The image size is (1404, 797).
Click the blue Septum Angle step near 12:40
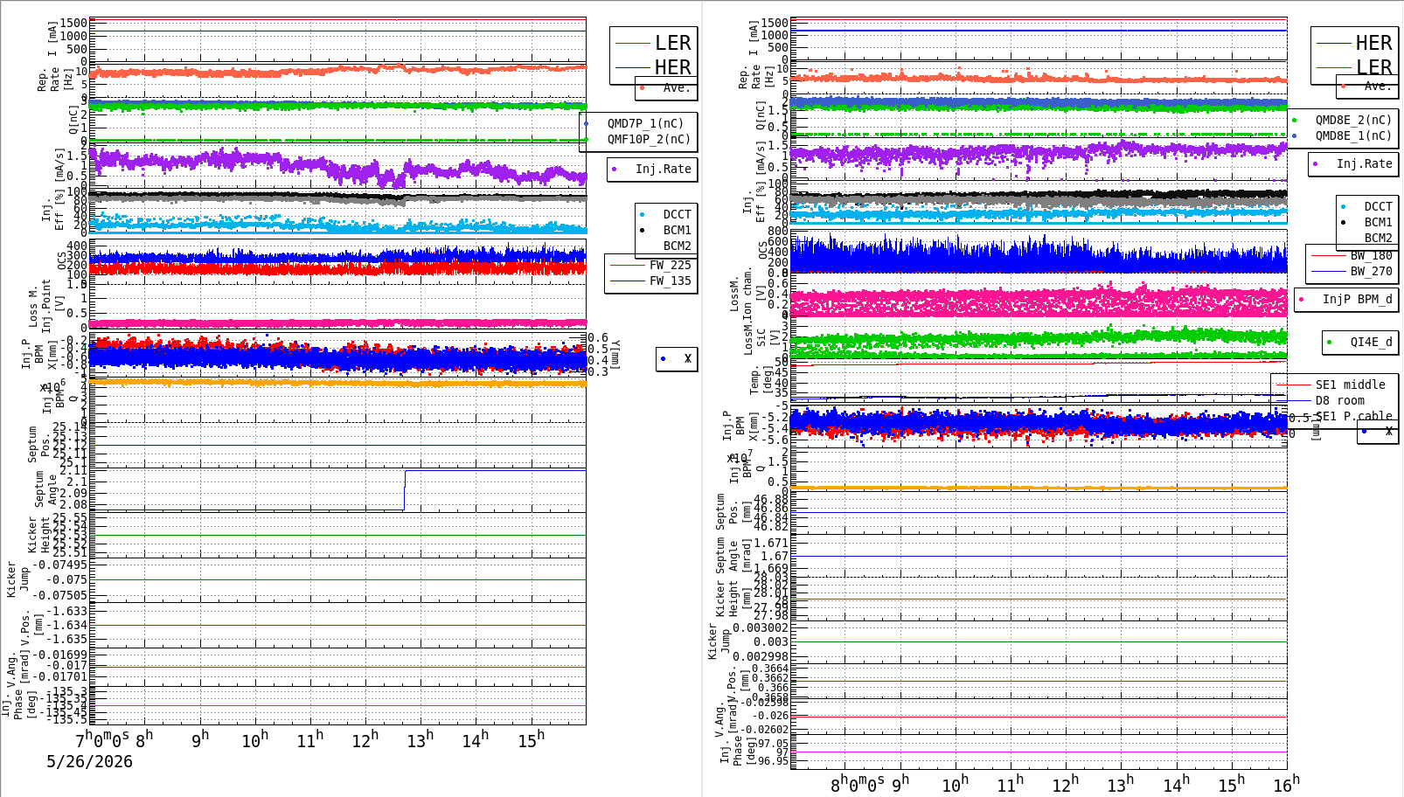(405, 490)
